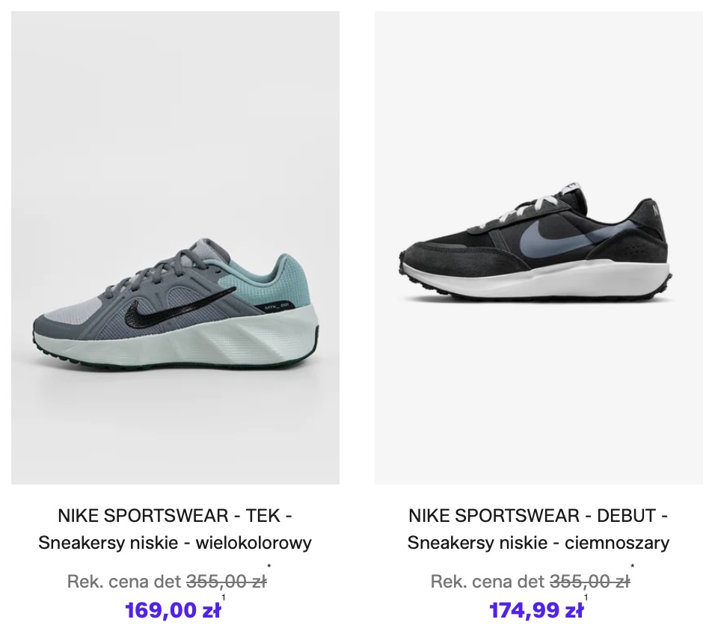
Task: Click the 169,00 zł sale price
Action: pyautogui.click(x=173, y=611)
